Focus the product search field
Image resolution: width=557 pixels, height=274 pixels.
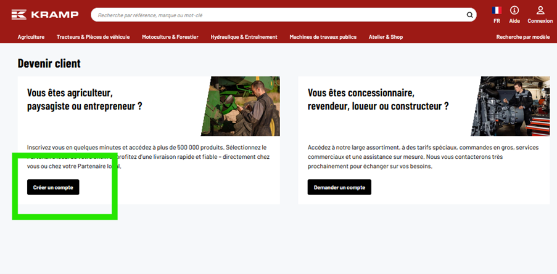(x=278, y=15)
